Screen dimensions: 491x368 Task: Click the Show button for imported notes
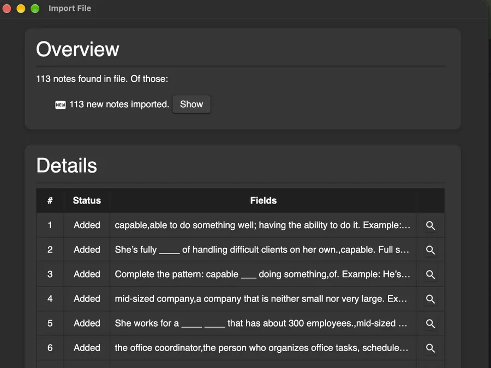pos(191,104)
